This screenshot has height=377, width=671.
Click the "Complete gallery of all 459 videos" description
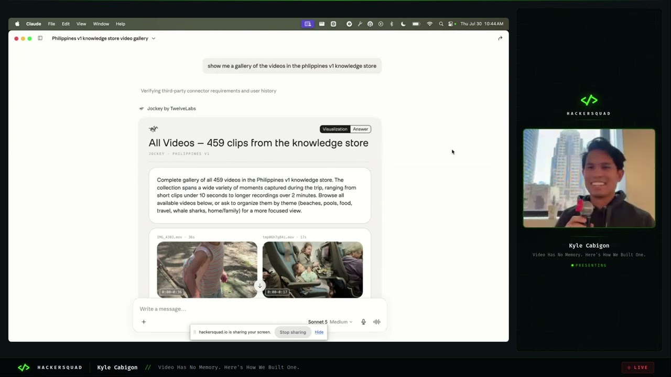(x=257, y=195)
